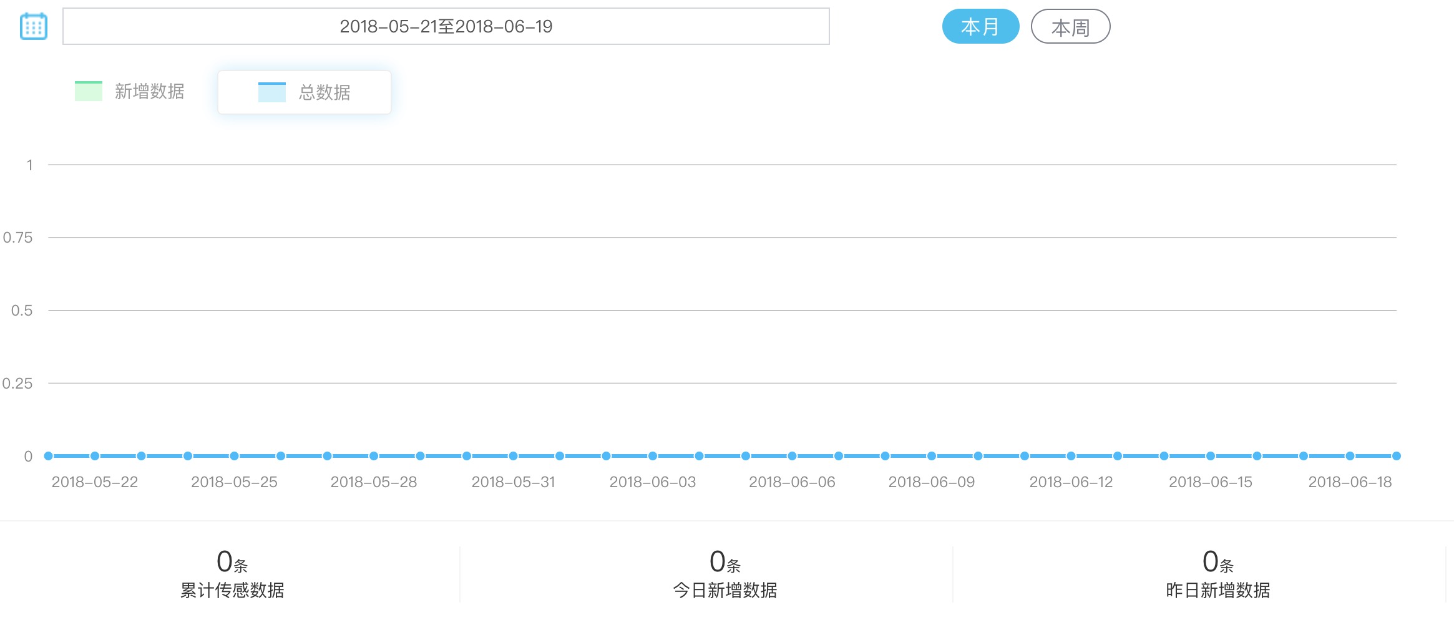Image resolution: width=1454 pixels, height=620 pixels.
Task: Click the green 新增数据 legend swatch
Action: (89, 91)
